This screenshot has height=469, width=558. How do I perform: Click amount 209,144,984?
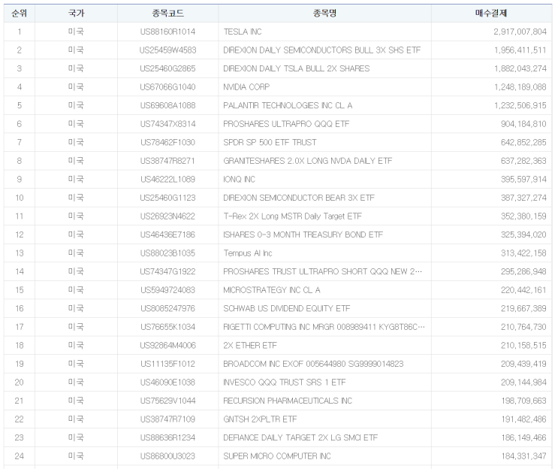pos(523,383)
